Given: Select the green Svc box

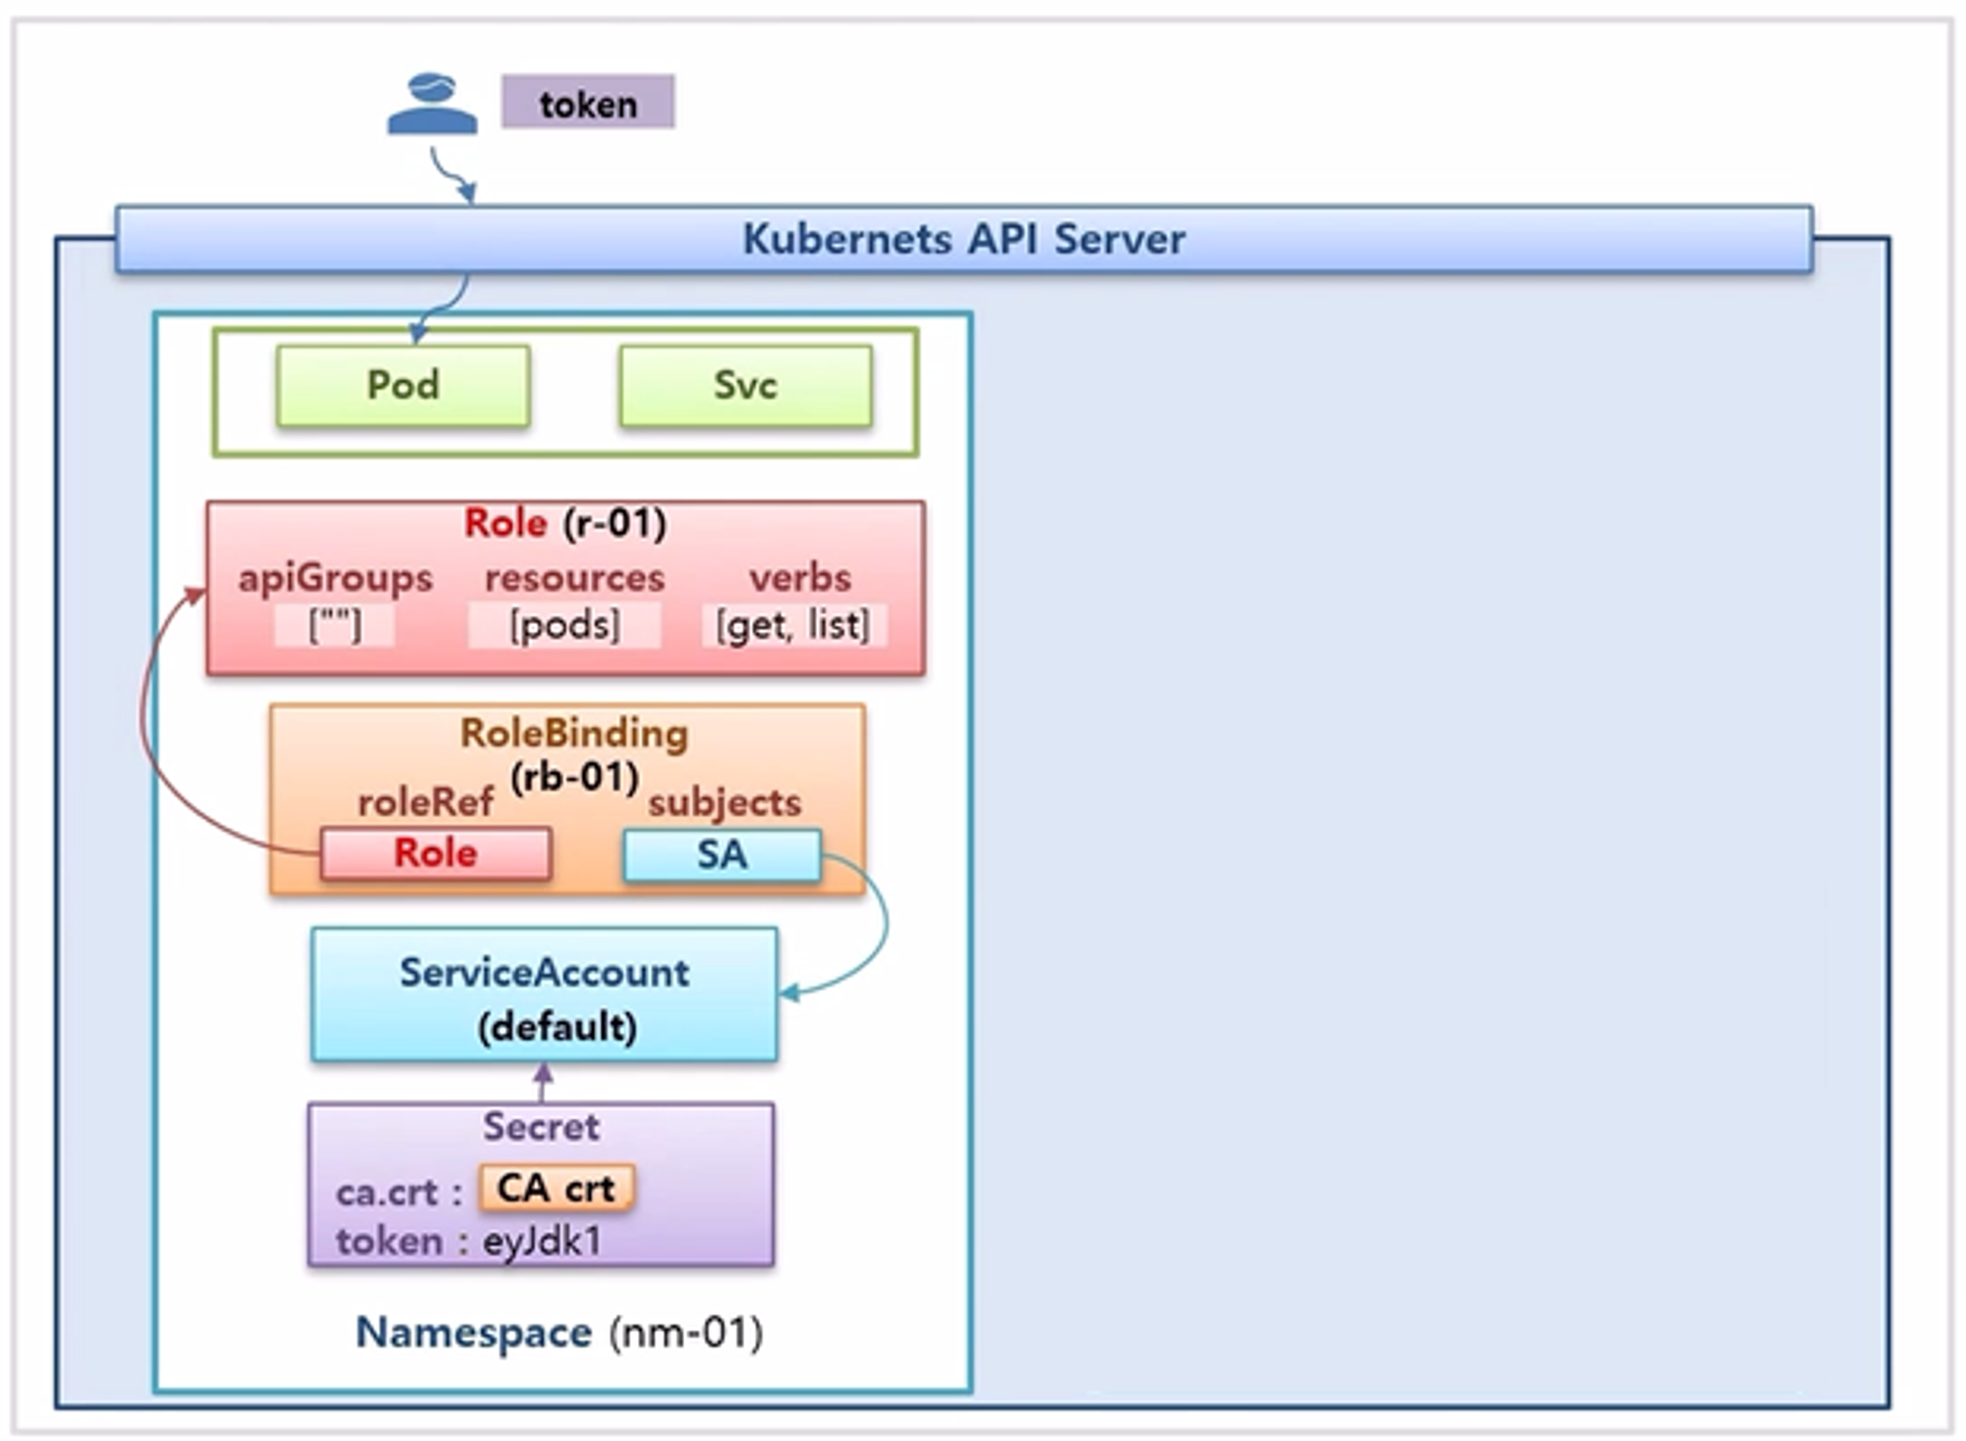Looking at the screenshot, I should point(745,385).
